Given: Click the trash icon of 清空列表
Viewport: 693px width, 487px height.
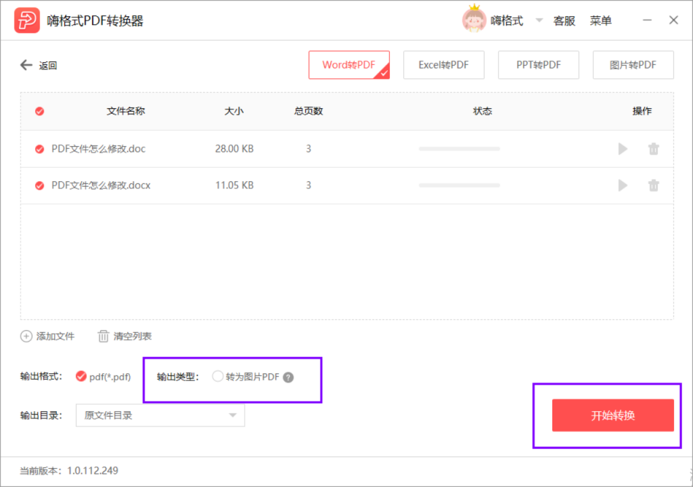Looking at the screenshot, I should coord(103,336).
